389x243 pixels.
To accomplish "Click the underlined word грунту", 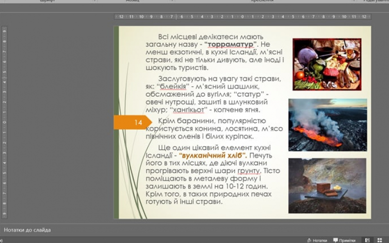I will (248, 171).
